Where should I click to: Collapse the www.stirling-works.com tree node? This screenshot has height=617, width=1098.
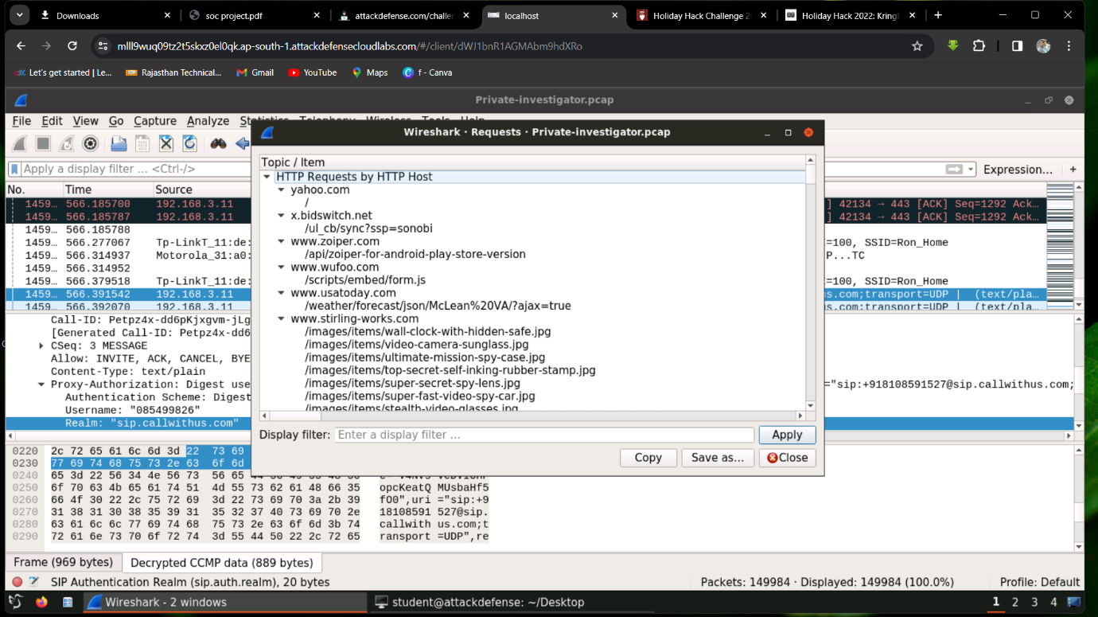click(x=281, y=319)
